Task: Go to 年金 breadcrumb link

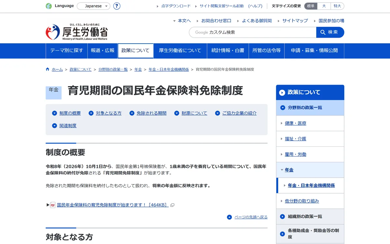Action: click(x=138, y=69)
